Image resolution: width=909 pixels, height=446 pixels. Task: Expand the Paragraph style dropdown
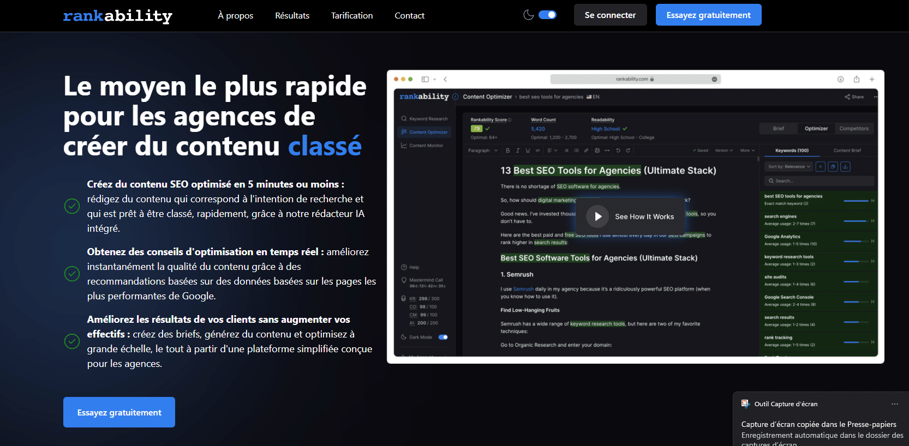[482, 150]
